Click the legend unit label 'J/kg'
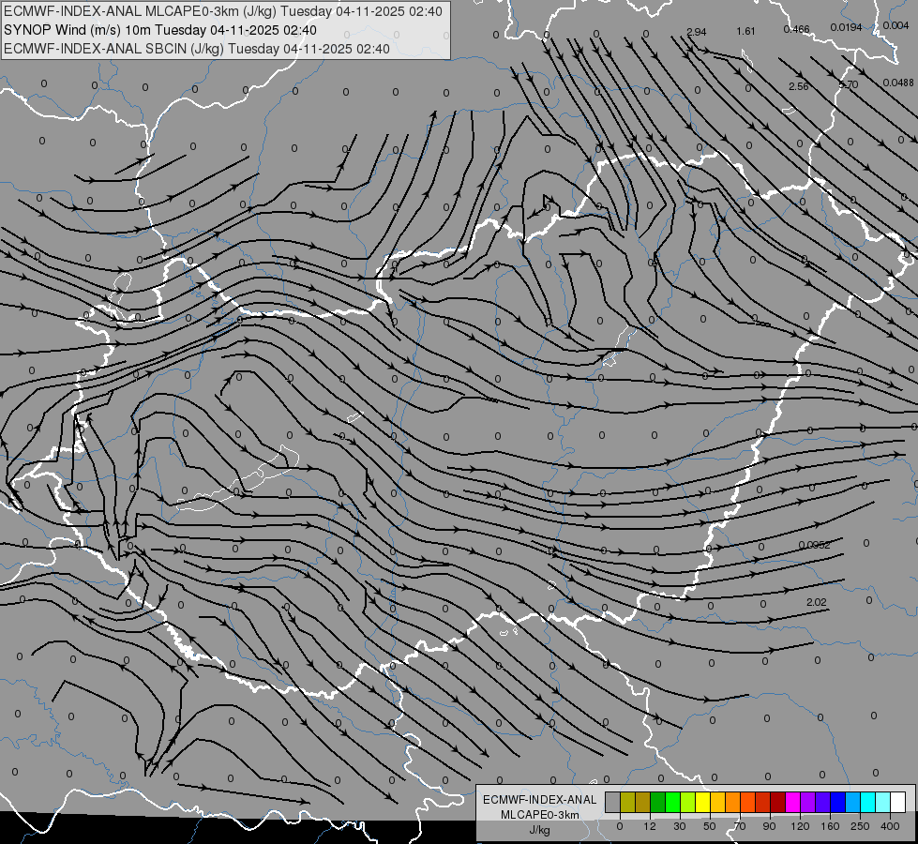918x844 pixels. [x=540, y=830]
